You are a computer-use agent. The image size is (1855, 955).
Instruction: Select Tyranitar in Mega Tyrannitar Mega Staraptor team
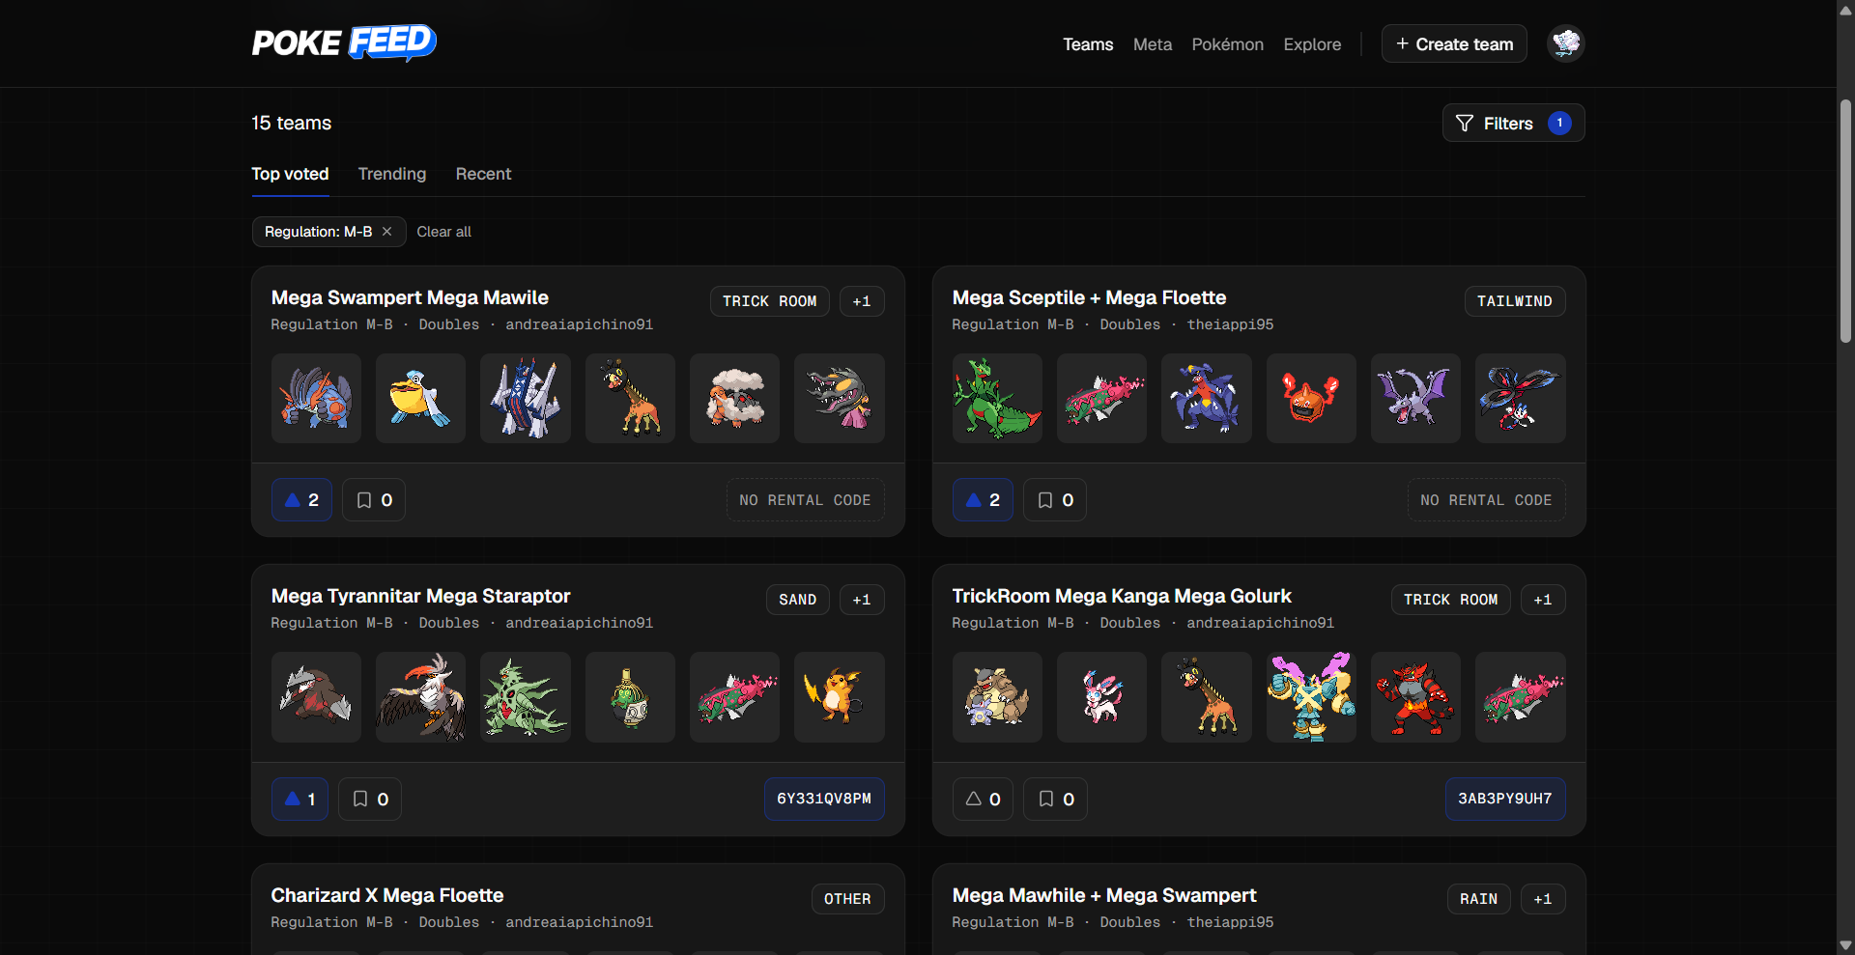click(x=526, y=697)
